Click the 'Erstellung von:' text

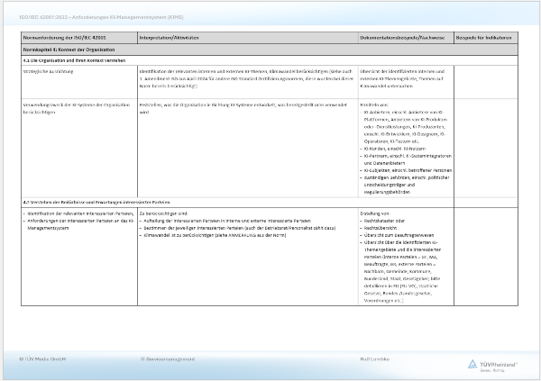tap(373, 213)
